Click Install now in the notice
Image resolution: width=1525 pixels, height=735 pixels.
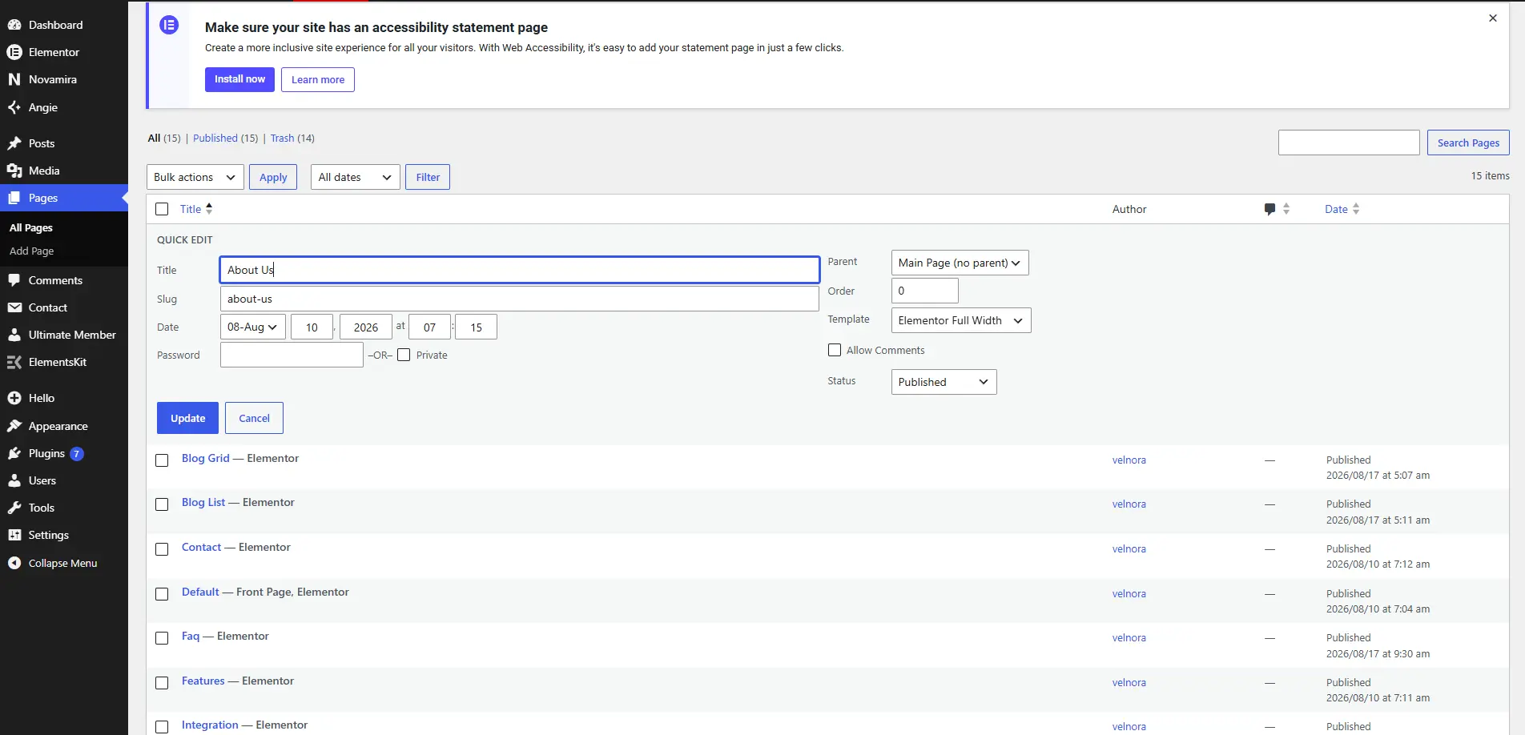click(x=239, y=79)
